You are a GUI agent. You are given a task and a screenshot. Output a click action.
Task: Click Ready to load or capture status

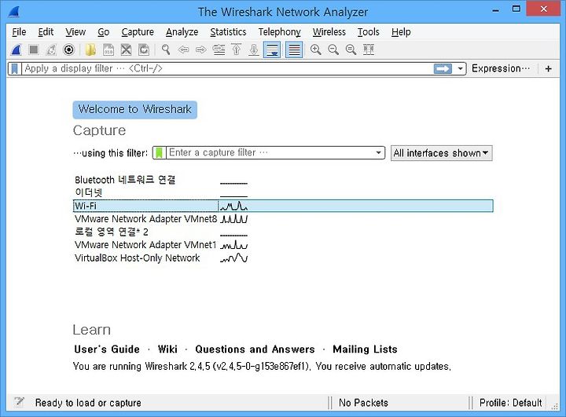(88, 403)
